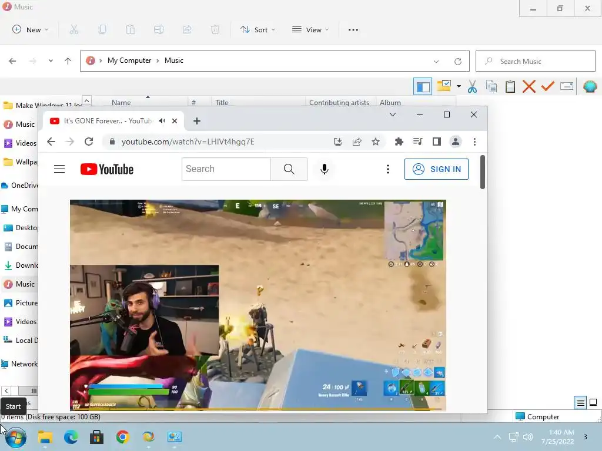Focus the Search Music box
The width and height of the screenshot is (602, 451).
(x=536, y=61)
